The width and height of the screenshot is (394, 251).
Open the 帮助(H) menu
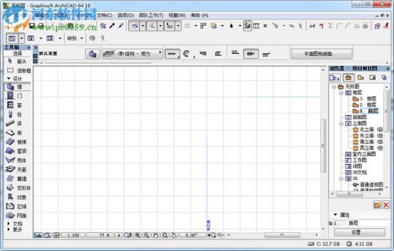click(x=200, y=15)
